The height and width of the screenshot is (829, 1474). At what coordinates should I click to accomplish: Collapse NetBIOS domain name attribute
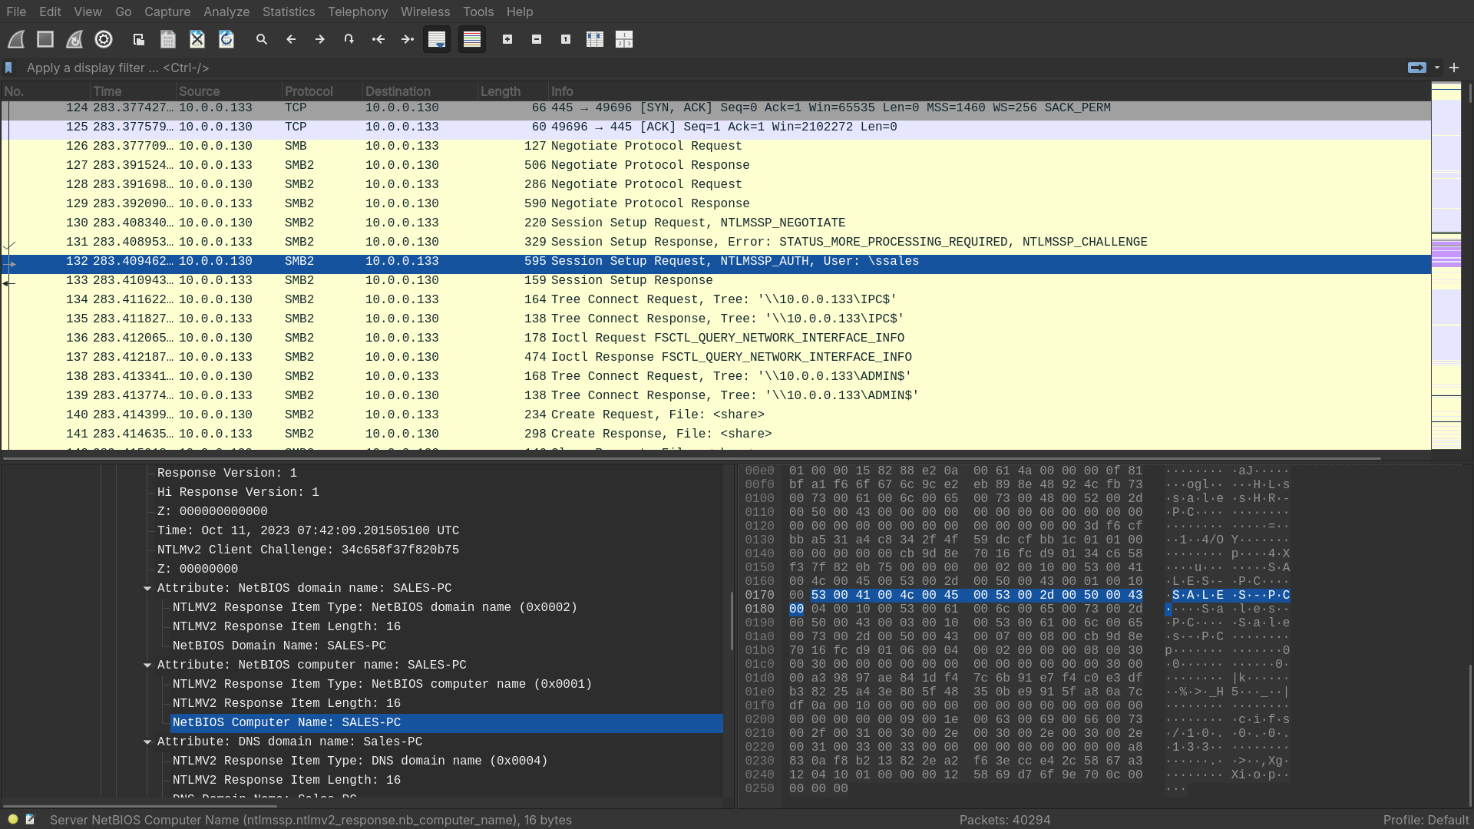[x=147, y=589]
